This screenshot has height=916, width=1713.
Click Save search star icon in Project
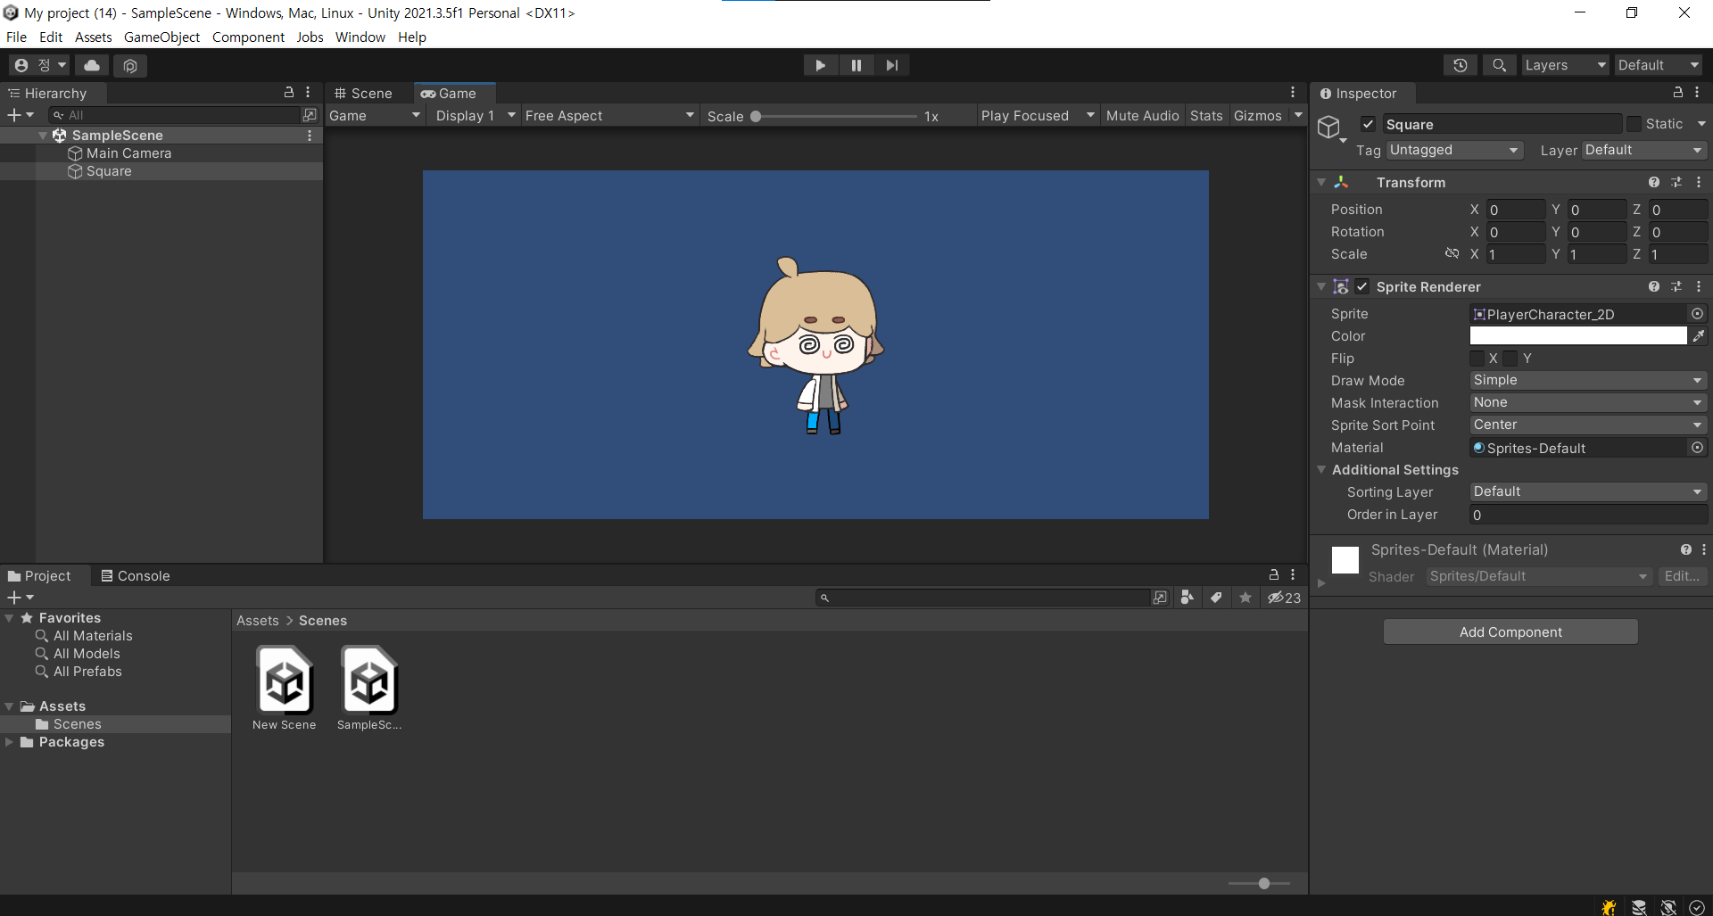tap(1245, 598)
